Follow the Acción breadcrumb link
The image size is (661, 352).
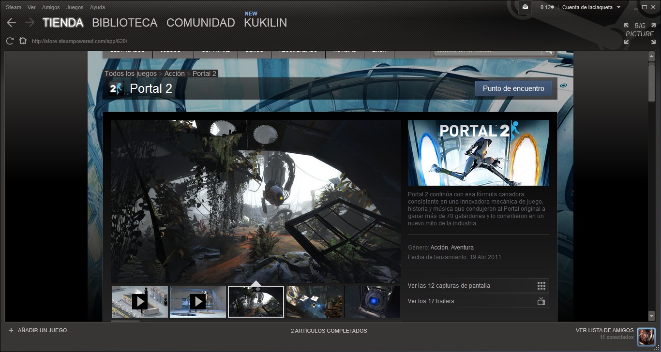tap(174, 73)
